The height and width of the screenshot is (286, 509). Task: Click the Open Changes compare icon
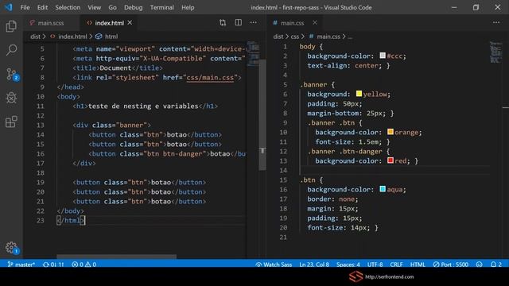point(223,23)
